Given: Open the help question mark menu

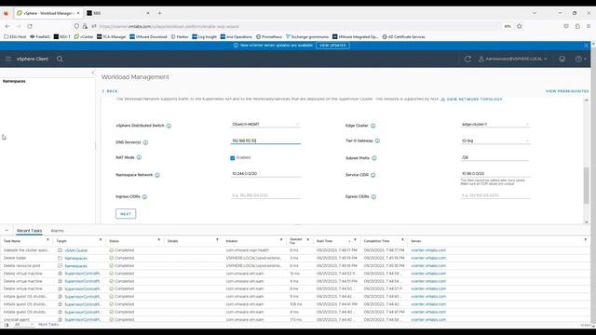Looking at the screenshot, I should [580, 59].
